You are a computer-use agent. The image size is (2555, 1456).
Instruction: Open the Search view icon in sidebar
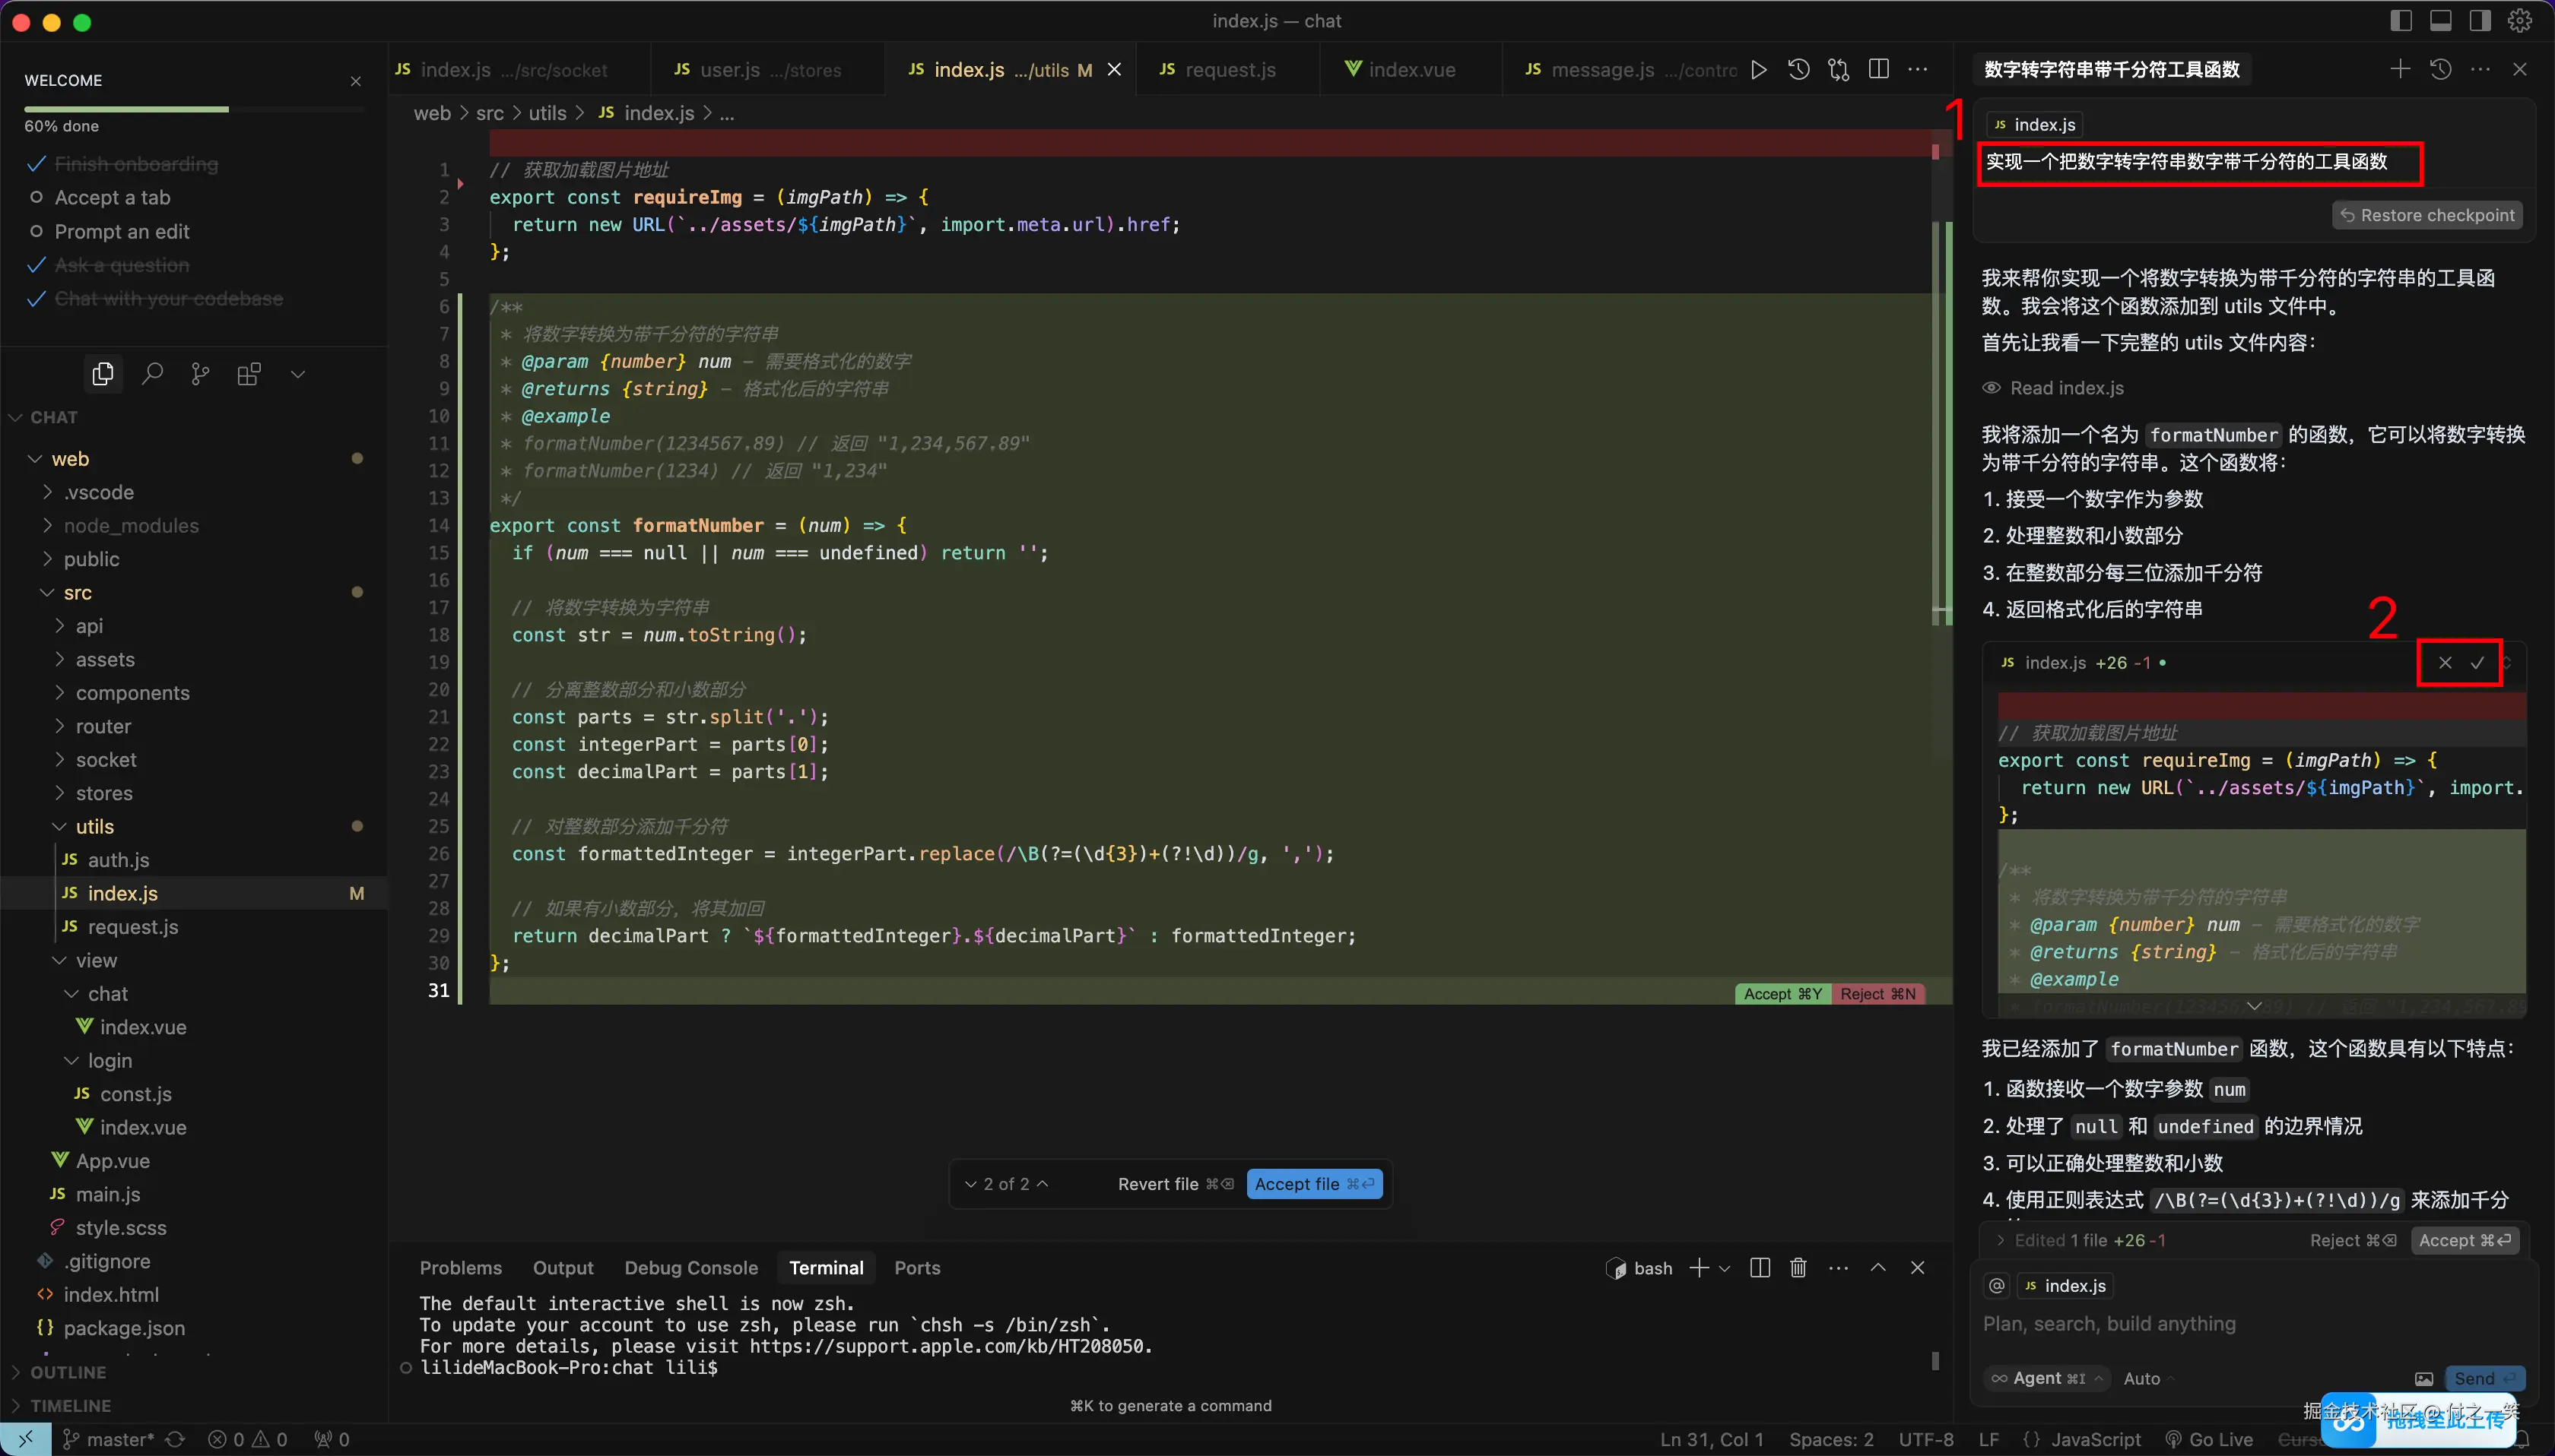[x=152, y=374]
